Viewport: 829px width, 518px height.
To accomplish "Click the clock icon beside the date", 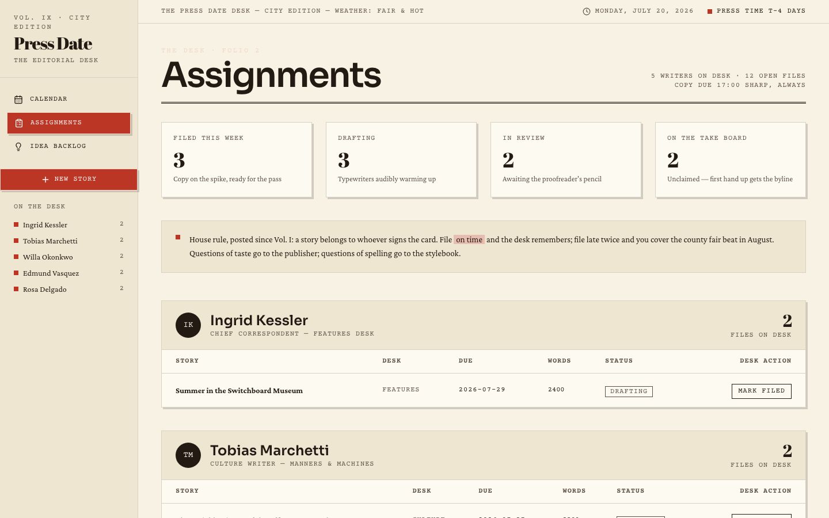I will (x=587, y=12).
